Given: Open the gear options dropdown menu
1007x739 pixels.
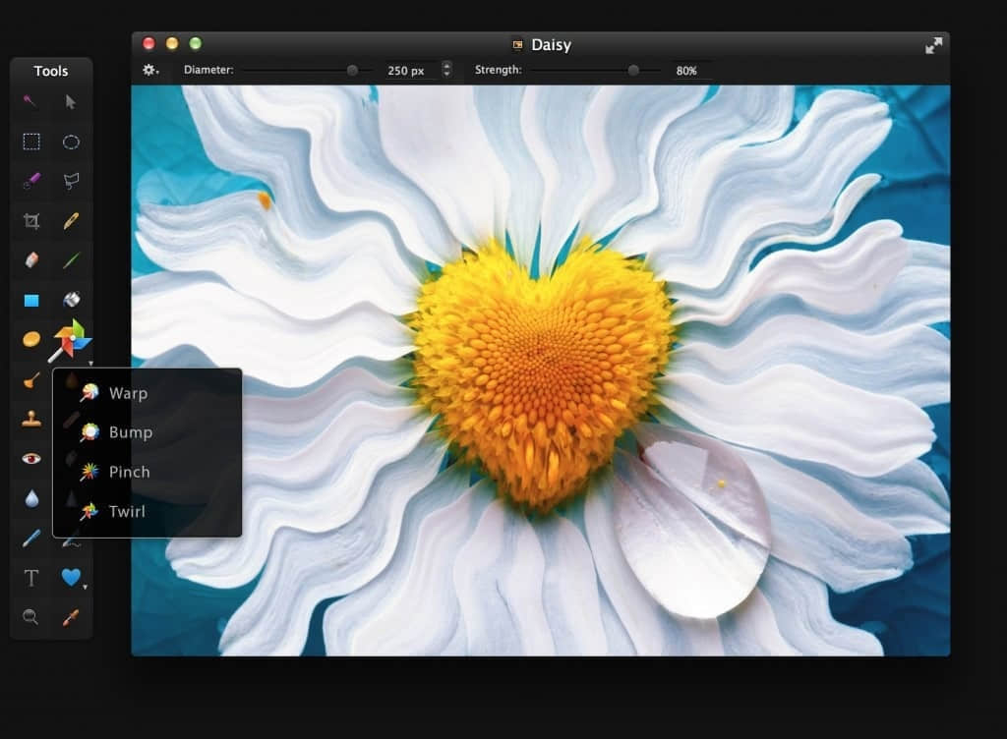Looking at the screenshot, I should click(x=150, y=70).
